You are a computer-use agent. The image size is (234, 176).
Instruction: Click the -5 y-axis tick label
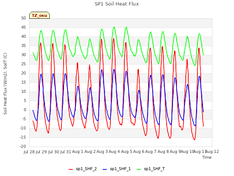(23, 119)
